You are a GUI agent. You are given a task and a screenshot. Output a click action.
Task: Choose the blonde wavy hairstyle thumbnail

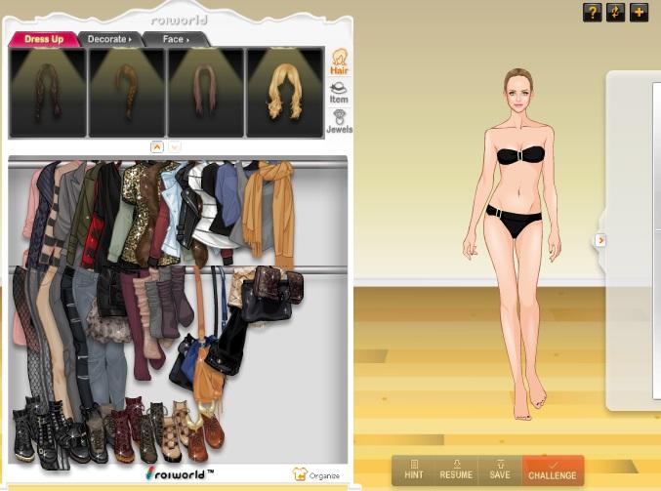[x=285, y=93]
